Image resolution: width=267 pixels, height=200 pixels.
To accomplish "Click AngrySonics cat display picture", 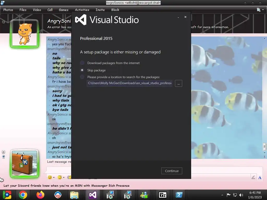I will coord(25,33).
